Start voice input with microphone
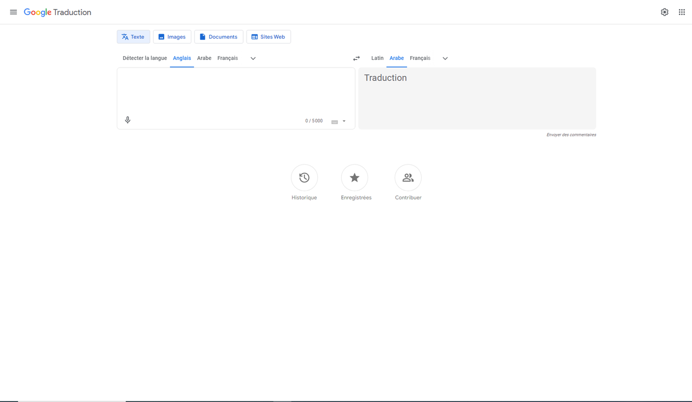Screen dimensions: 692x402 tap(128, 120)
